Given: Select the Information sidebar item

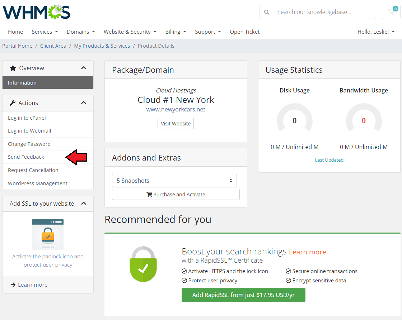Looking at the screenshot, I should pos(48,83).
